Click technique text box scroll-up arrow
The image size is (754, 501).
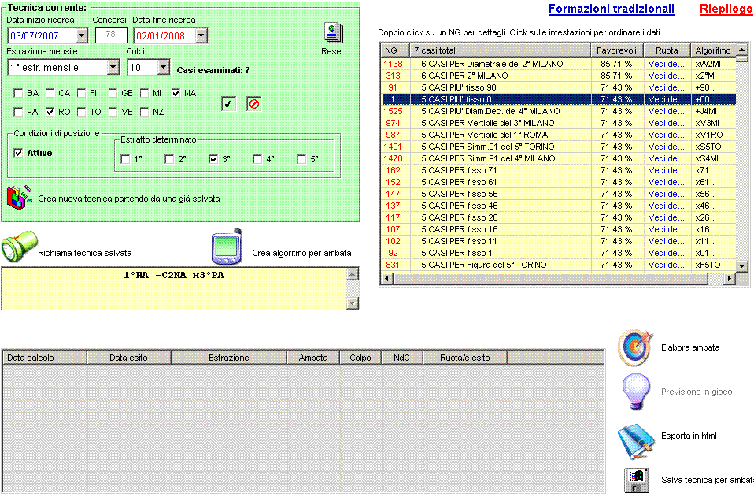(x=353, y=274)
